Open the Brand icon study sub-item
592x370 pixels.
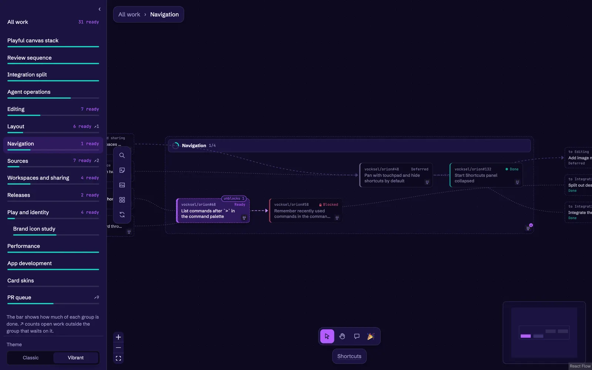tap(56, 230)
